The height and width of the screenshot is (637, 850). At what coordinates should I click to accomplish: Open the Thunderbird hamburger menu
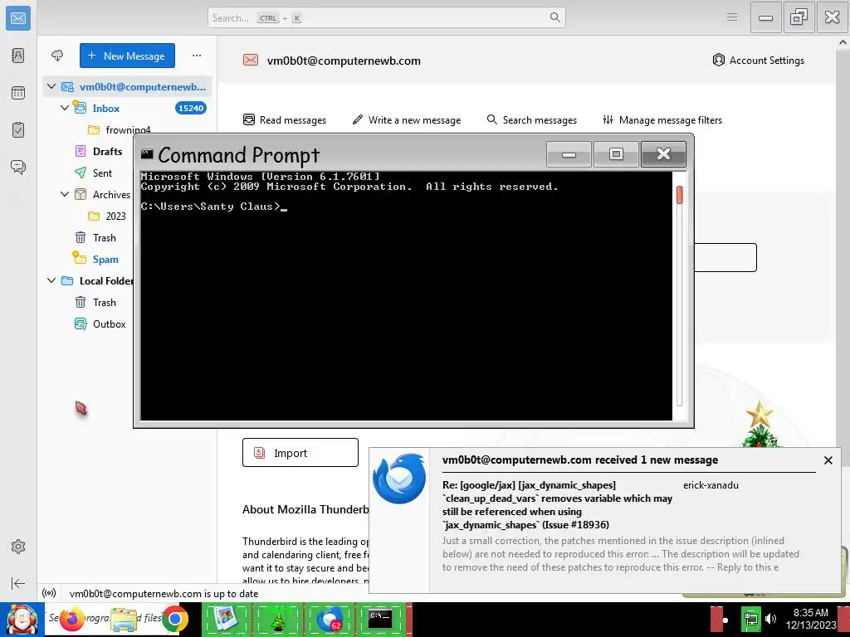[732, 17]
